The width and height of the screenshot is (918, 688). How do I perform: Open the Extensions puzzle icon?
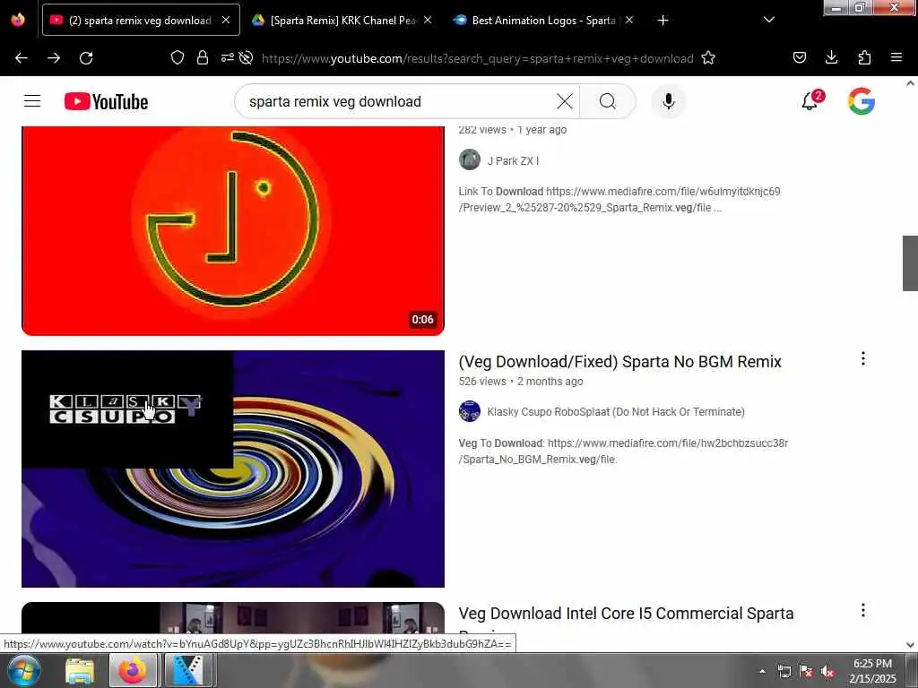point(864,57)
